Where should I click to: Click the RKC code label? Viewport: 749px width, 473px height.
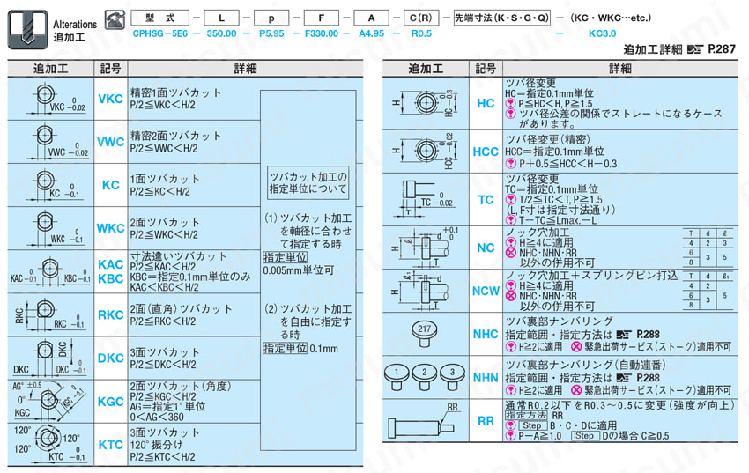pyautogui.click(x=111, y=314)
